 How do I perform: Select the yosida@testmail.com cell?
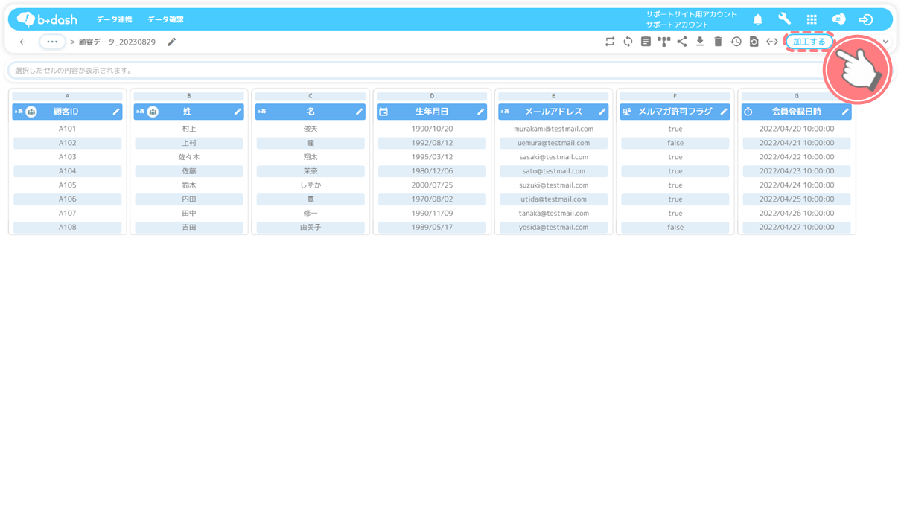point(553,228)
